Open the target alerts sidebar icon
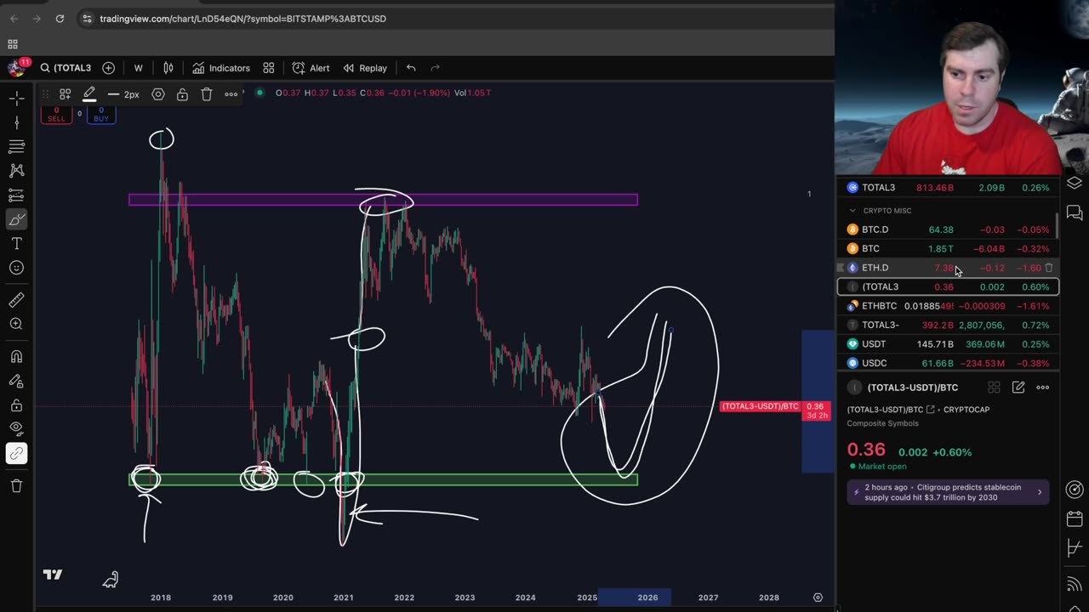1089x612 pixels. pyautogui.click(x=1075, y=490)
